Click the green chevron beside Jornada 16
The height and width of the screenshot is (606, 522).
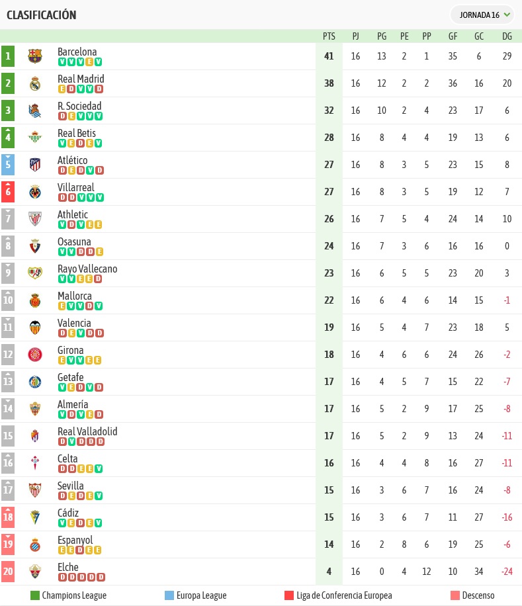(x=507, y=15)
